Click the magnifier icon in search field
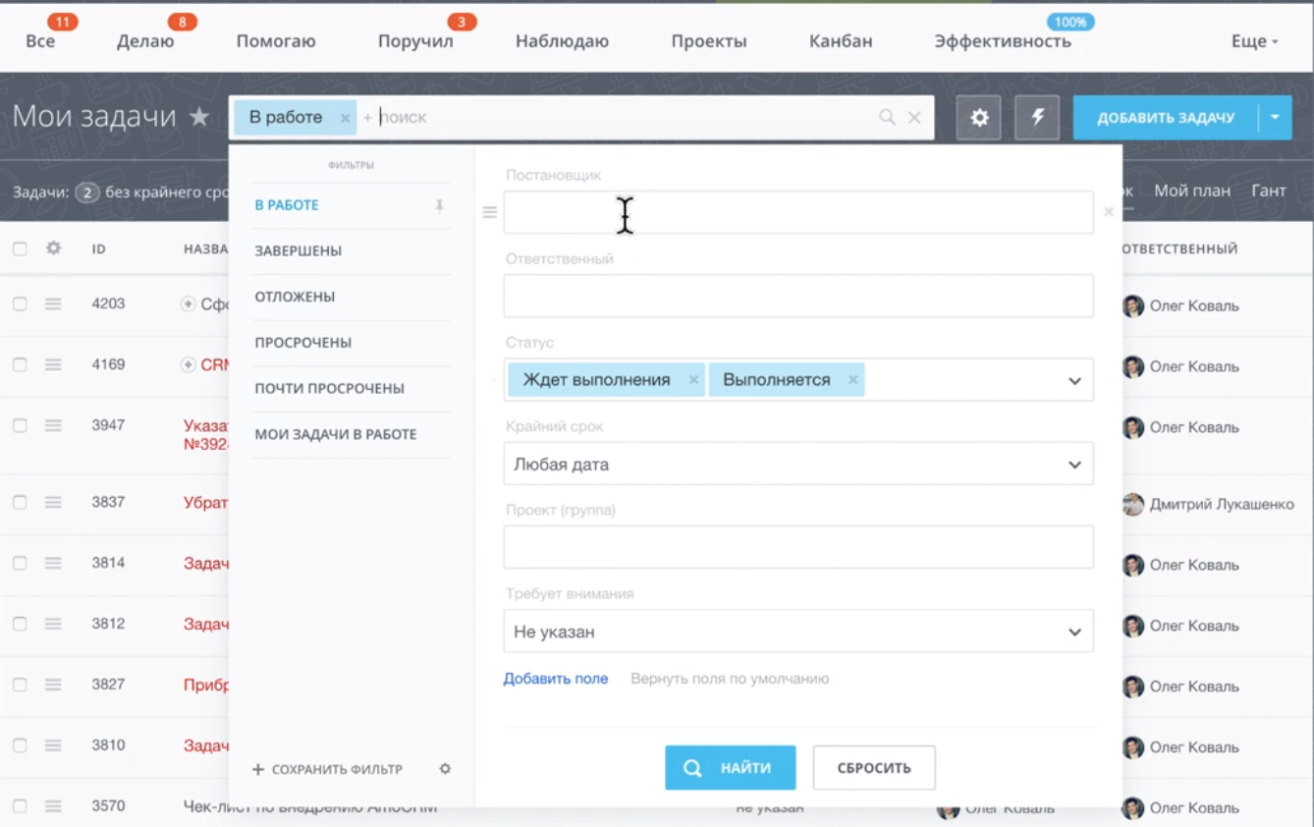Image resolution: width=1314 pixels, height=827 pixels. pyautogui.click(x=887, y=117)
